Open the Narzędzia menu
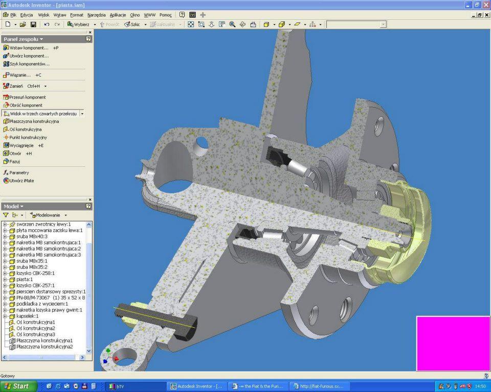 [x=97, y=15]
